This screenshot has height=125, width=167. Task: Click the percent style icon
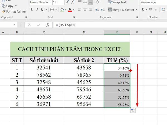coord(151,10)
